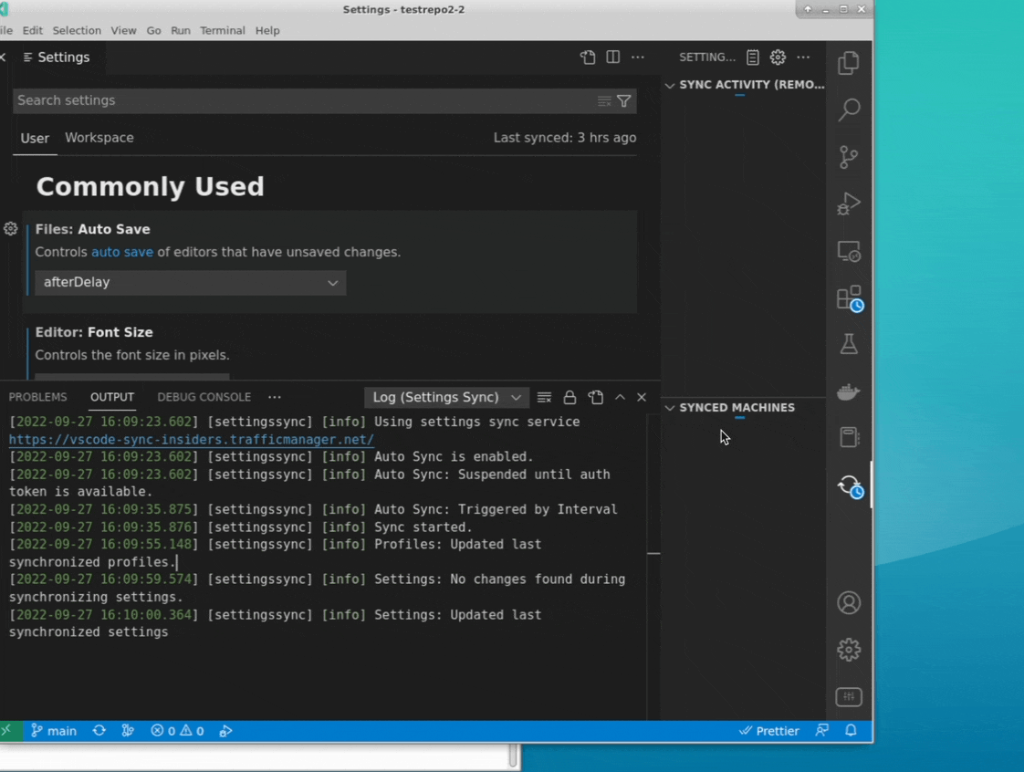The height and width of the screenshot is (772, 1024).
Task: Open the vscode-sync-insiders trafficmanager URL
Action: (x=191, y=439)
